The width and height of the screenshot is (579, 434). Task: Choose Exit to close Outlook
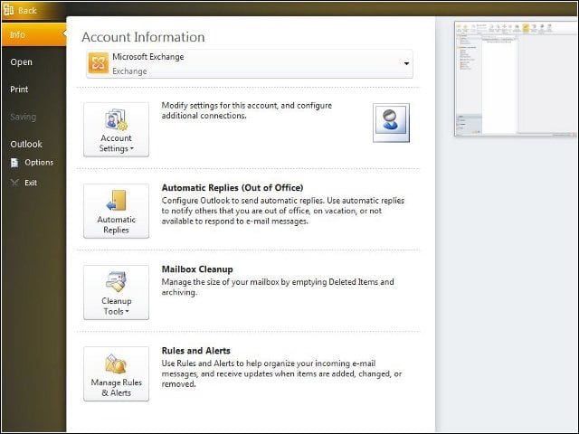coord(31,183)
